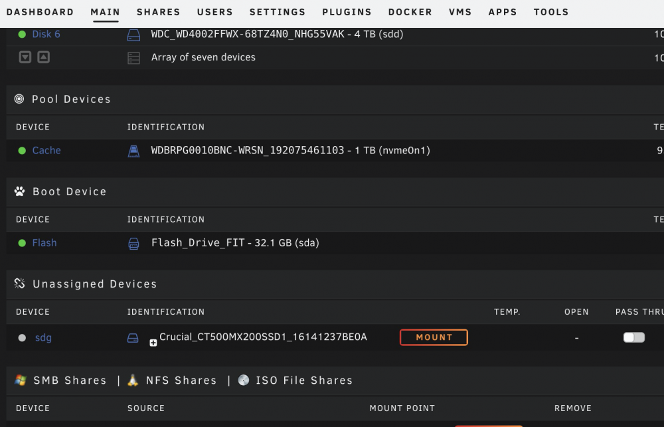Switch to the Settings tab
This screenshot has width=664, height=427.
[x=278, y=12]
